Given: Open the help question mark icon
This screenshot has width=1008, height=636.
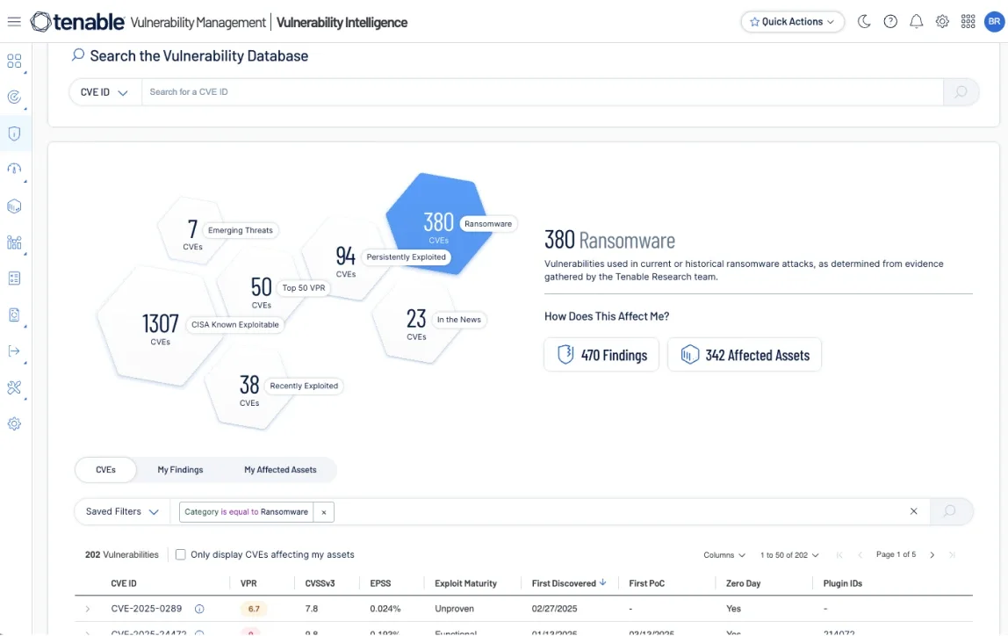Looking at the screenshot, I should click(890, 22).
